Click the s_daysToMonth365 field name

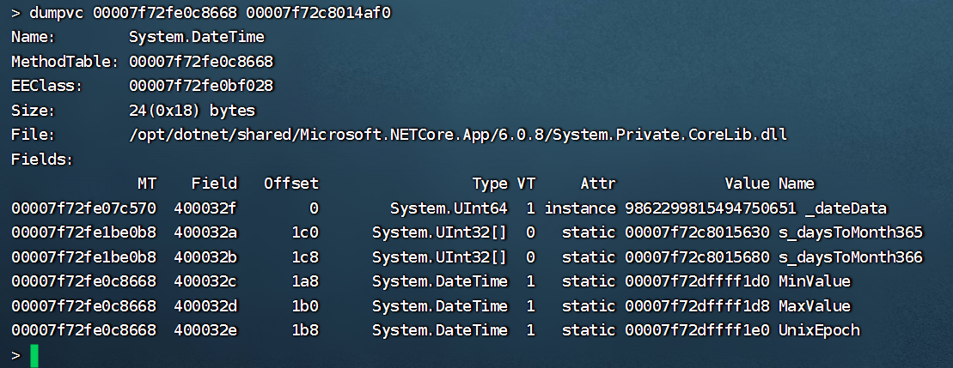tap(850, 232)
